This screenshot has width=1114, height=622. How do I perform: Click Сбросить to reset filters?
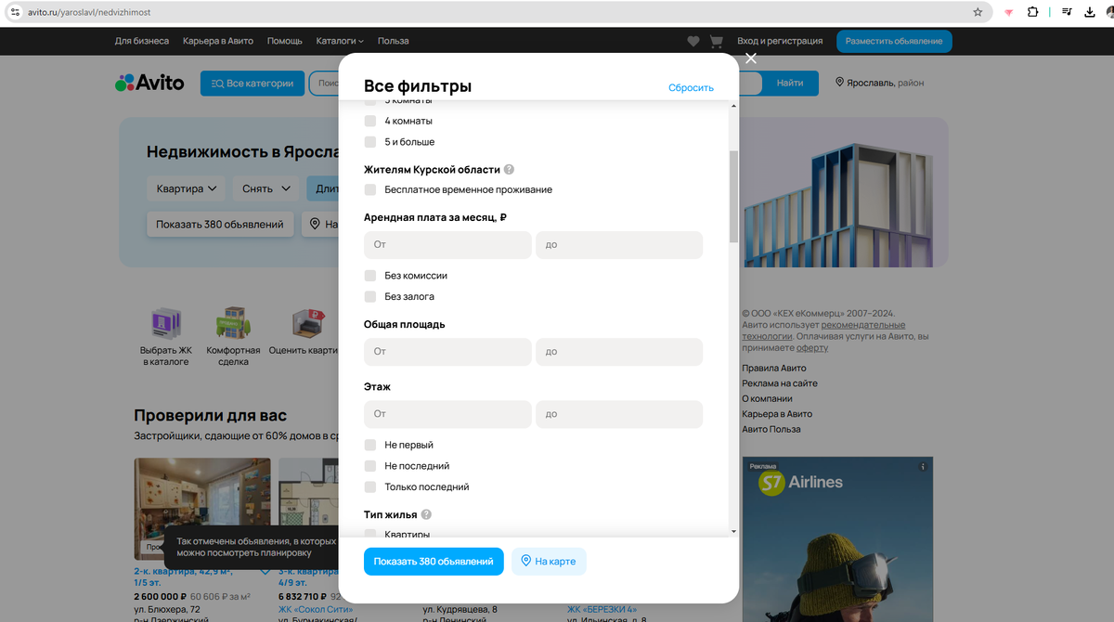click(691, 87)
